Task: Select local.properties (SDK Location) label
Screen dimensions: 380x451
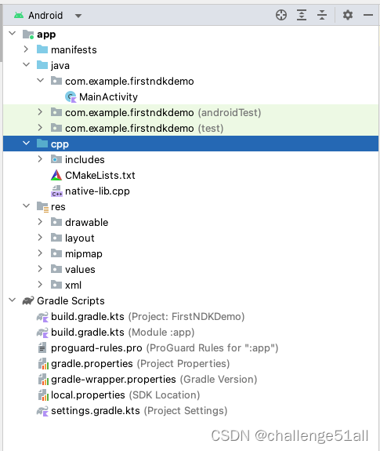Action: [x=125, y=395]
